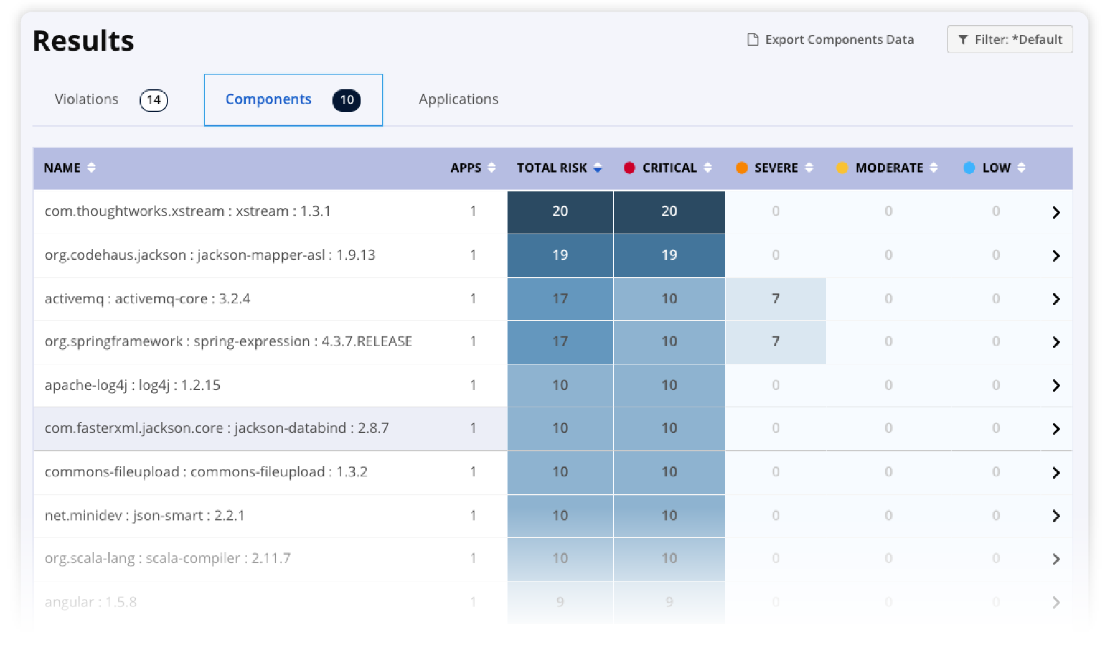Click the dark Total Risk heatmap cell for xstream
The image size is (1102, 658).
559,212
